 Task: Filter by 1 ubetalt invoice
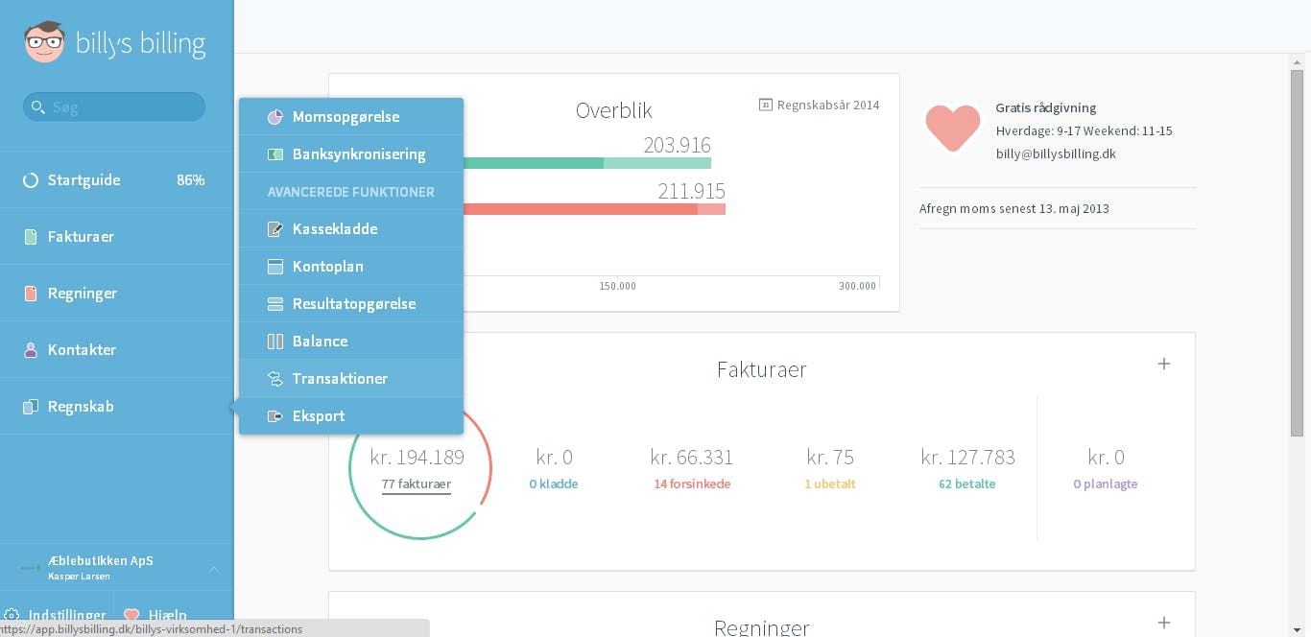pyautogui.click(x=830, y=484)
